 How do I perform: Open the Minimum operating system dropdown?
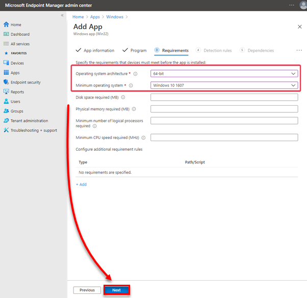223,85
